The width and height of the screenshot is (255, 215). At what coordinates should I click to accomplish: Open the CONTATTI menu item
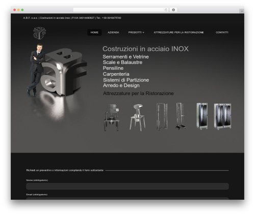[222, 33]
